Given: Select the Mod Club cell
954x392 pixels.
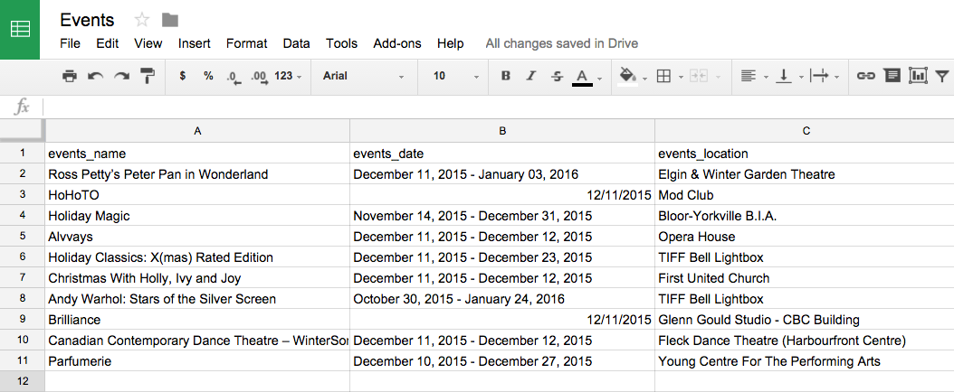Looking at the screenshot, I should [x=805, y=195].
